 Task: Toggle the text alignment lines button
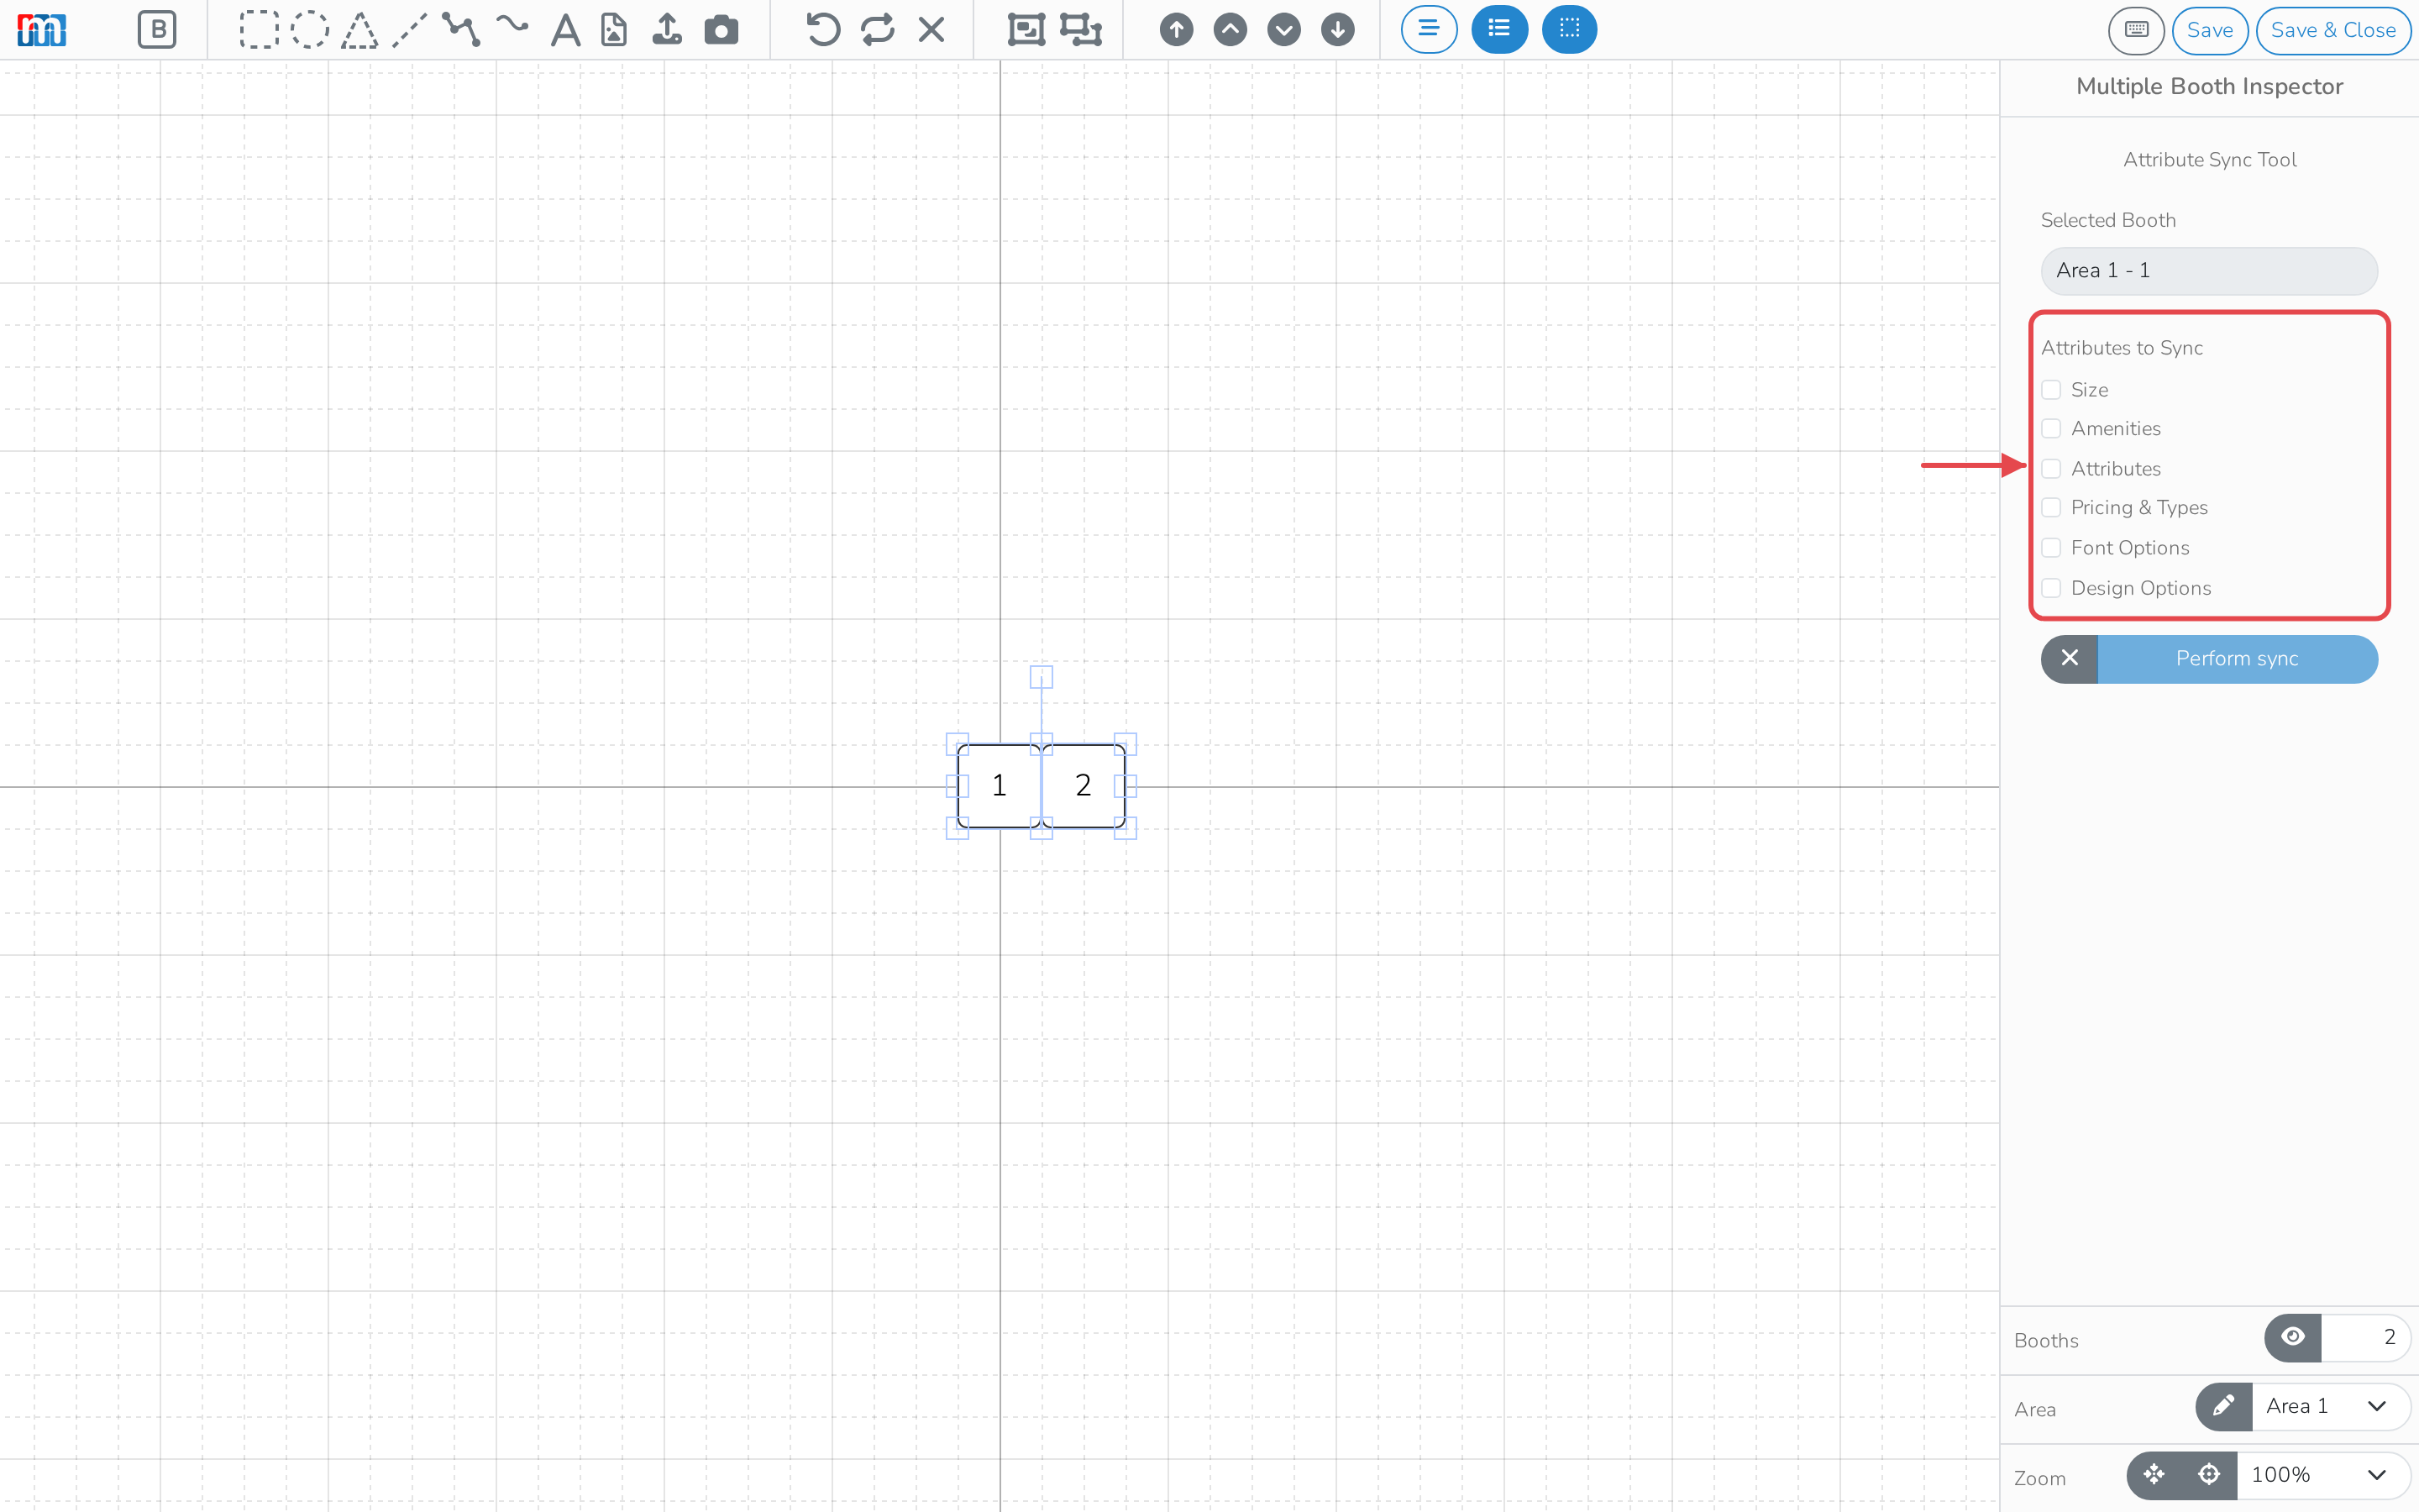point(1430,29)
